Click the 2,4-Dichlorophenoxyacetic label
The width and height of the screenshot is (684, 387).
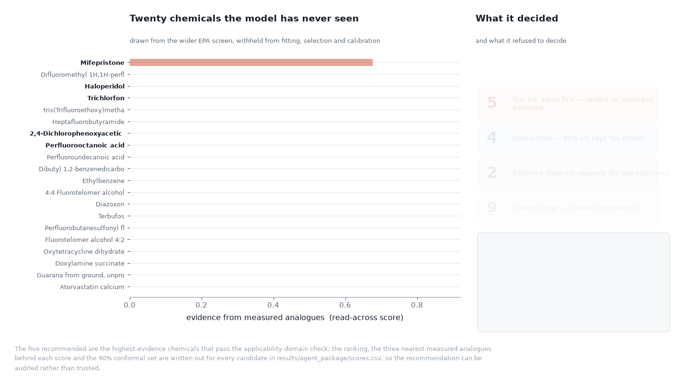pos(76,133)
